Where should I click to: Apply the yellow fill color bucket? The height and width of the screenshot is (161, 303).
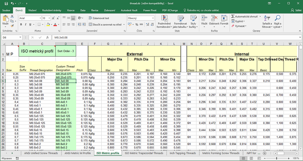click(48, 25)
